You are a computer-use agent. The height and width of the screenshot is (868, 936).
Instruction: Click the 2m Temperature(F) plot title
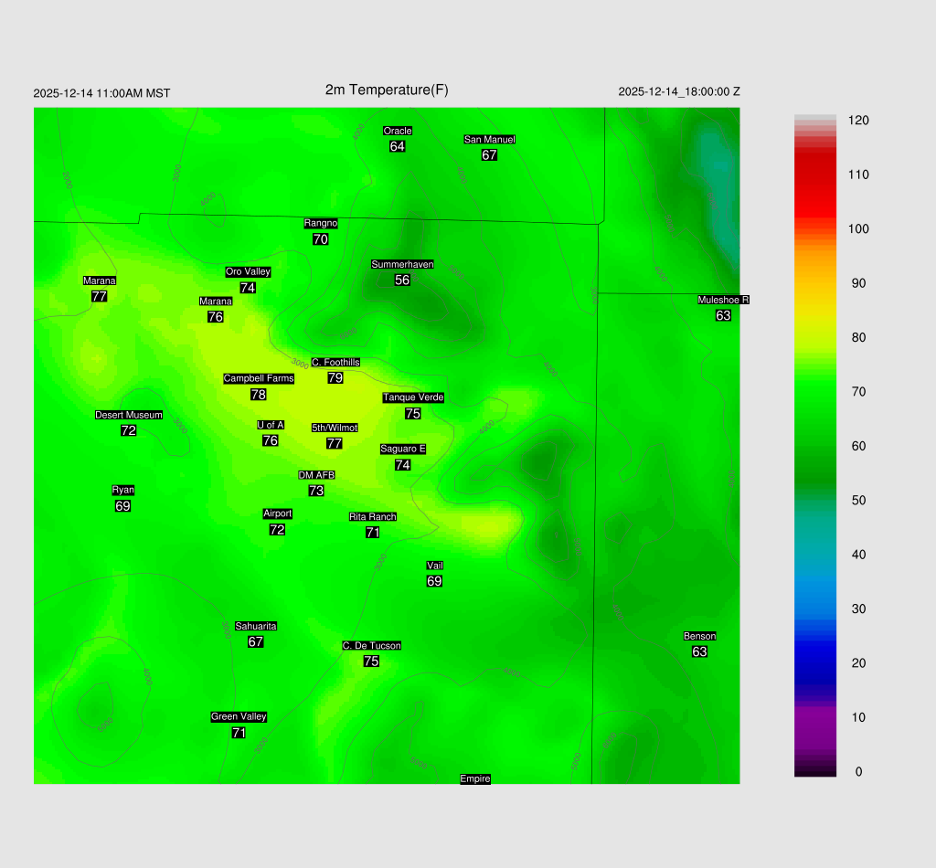pos(387,90)
